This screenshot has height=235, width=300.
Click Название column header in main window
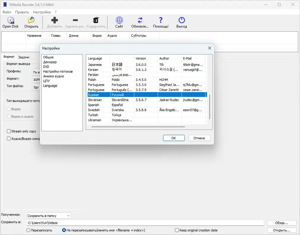(37, 36)
